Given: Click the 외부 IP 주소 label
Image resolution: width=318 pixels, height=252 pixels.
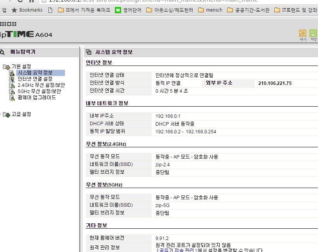Looking at the screenshot, I should click(x=219, y=83).
